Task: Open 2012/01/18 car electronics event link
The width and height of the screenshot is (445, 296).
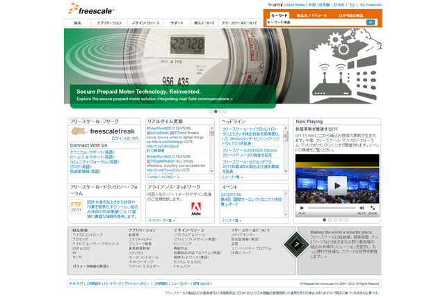Action: click(x=252, y=199)
